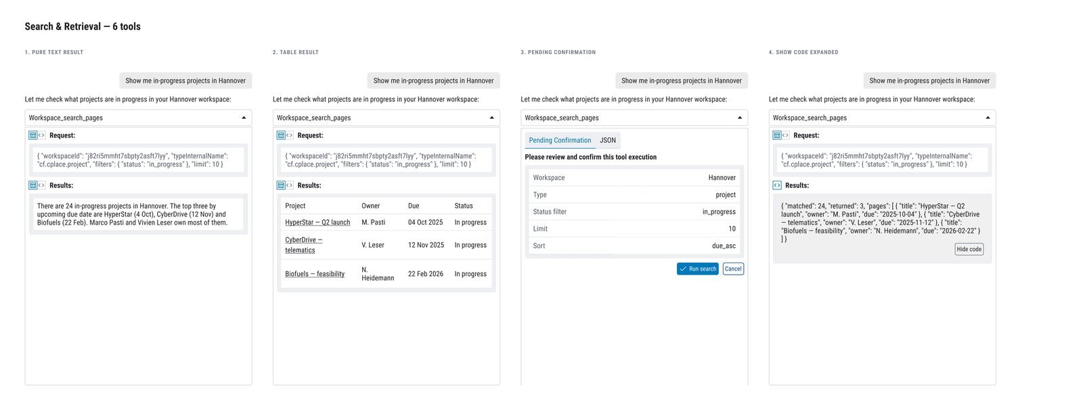Click the Owner column header
The width and height of the screenshot is (1083, 406).
tap(370, 206)
